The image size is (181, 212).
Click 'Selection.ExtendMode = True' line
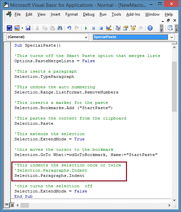coord(49,139)
